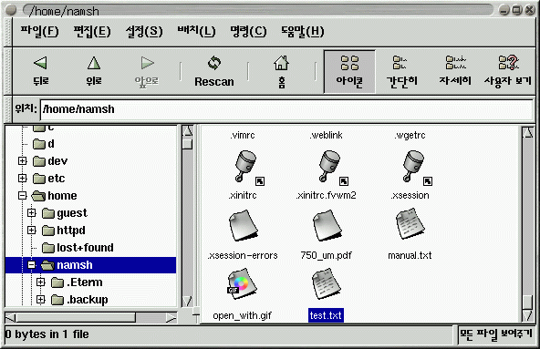This screenshot has width=540, height=349.
Task: Open the 설정(S) menu
Action: click(x=144, y=31)
